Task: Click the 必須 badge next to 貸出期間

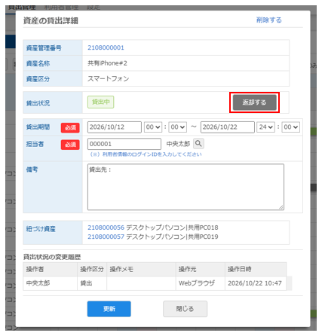Action: pyautogui.click(x=70, y=128)
